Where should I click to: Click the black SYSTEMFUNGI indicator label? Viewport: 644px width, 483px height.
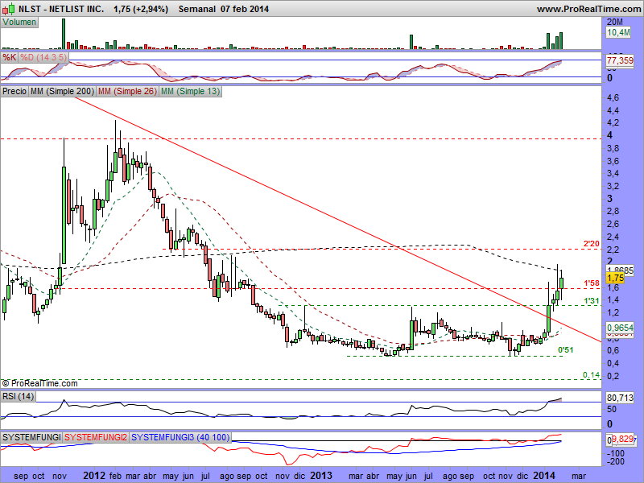31,437
